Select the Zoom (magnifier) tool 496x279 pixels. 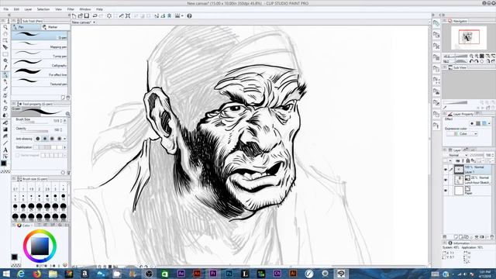pos(5,27)
